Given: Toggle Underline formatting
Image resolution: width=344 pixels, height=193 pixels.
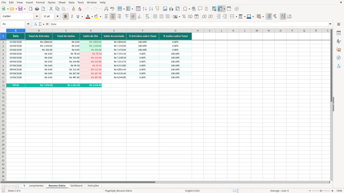Looking at the screenshot, I should click(78, 17).
